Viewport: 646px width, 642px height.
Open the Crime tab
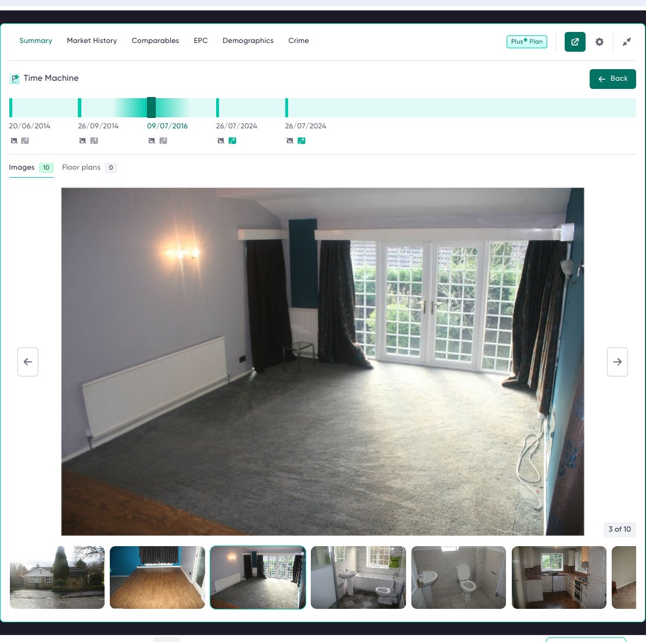point(299,41)
